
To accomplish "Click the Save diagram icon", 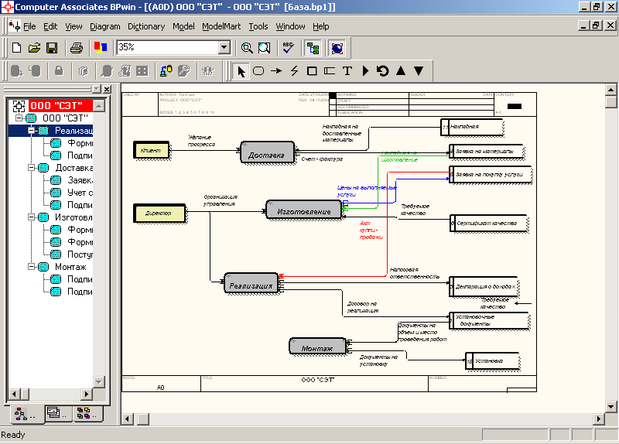I will tap(52, 48).
